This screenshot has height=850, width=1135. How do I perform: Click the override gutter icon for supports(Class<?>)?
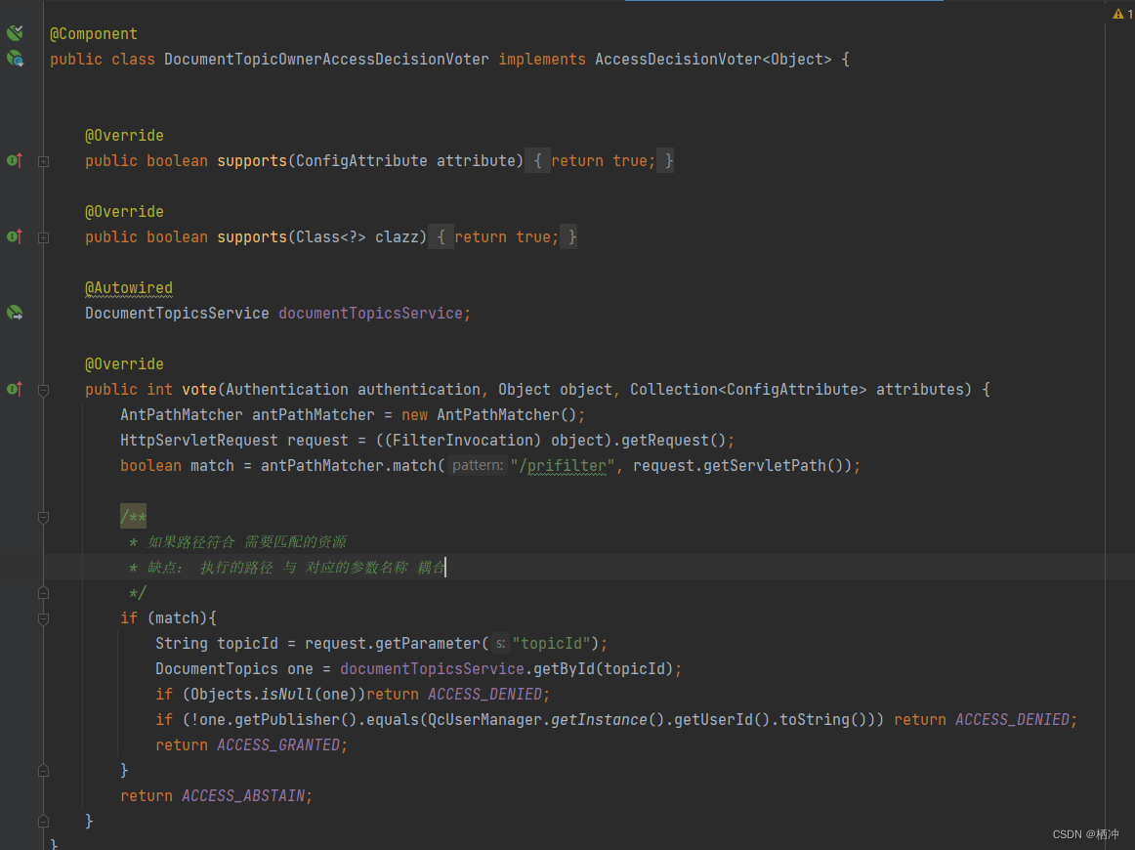point(15,236)
